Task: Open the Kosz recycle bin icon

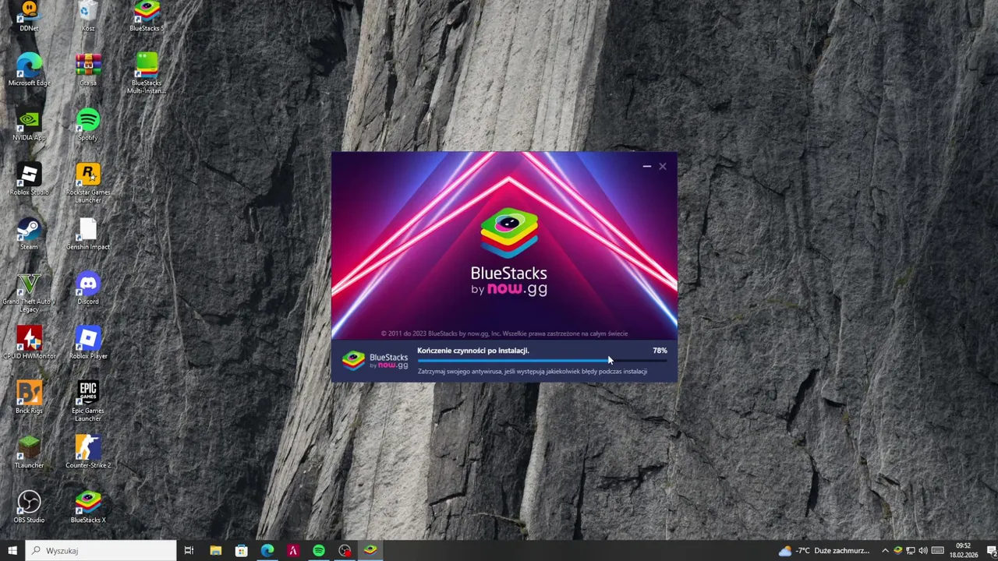Action: coord(88,16)
